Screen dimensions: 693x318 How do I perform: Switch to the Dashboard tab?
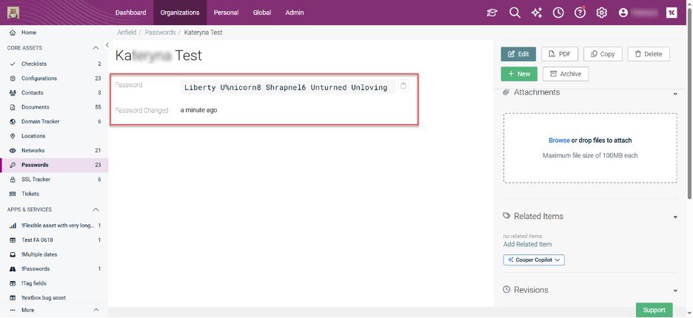point(130,13)
